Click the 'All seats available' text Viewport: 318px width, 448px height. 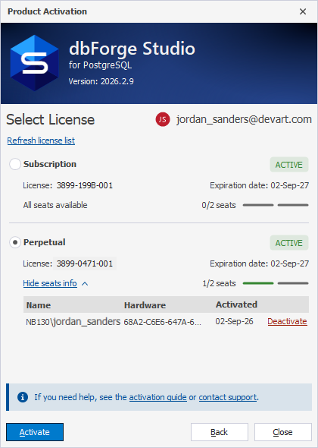coord(55,205)
